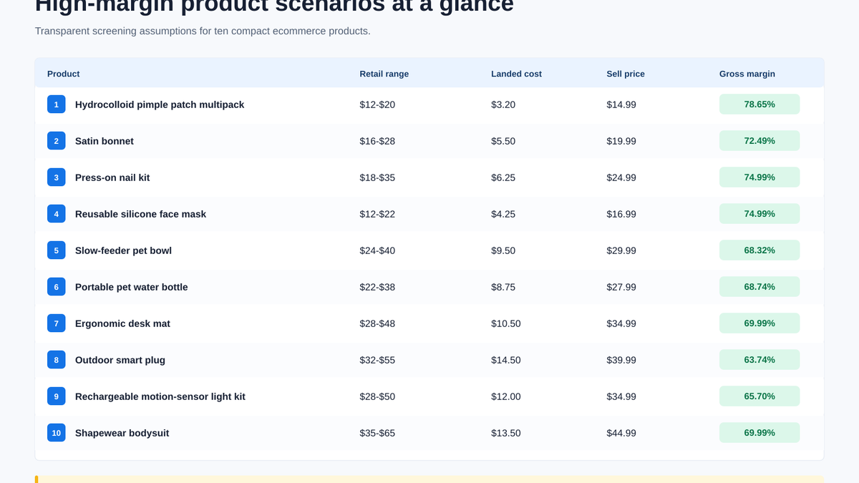Click the number 4 badge for silicone face mask
Screen dimensions: 859x483
[57, 214]
